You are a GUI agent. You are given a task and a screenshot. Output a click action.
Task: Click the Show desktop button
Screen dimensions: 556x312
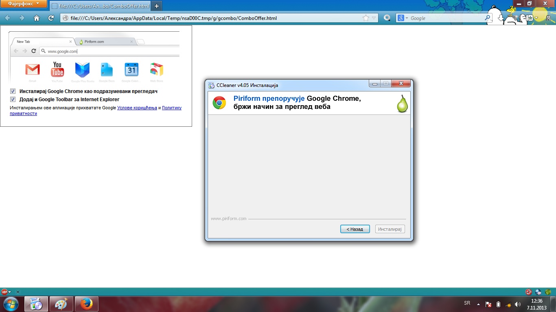click(553, 304)
